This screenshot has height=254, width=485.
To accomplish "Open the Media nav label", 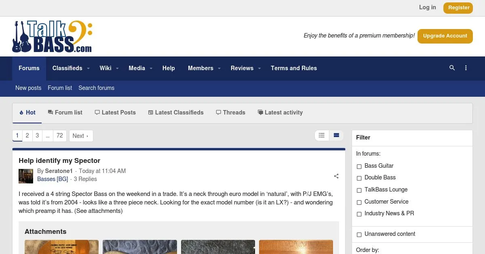I will pyautogui.click(x=137, y=68).
